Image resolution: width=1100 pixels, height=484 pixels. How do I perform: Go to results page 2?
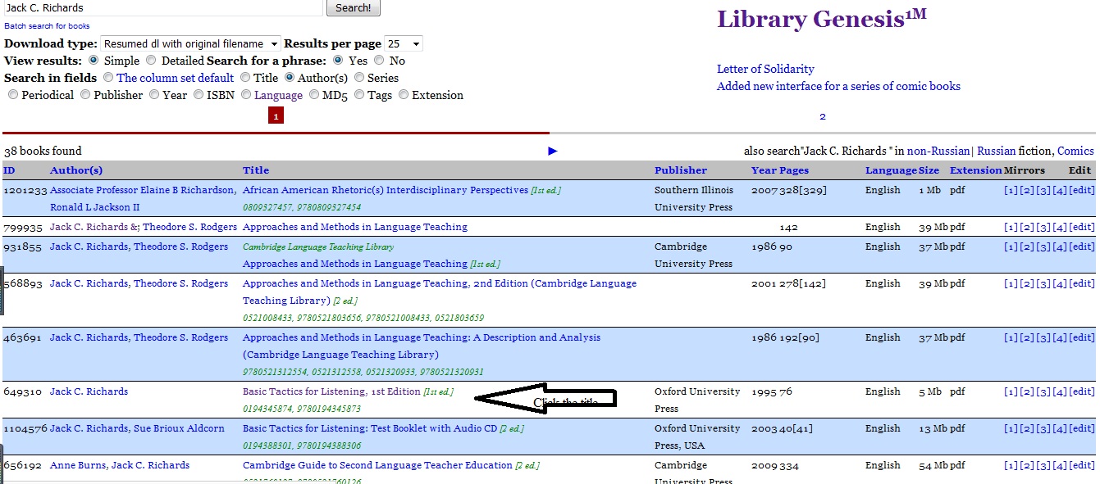823,116
